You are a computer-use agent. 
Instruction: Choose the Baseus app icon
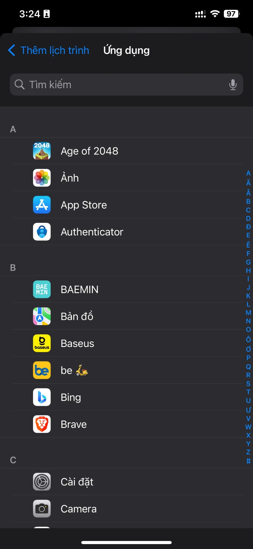pyautogui.click(x=42, y=343)
